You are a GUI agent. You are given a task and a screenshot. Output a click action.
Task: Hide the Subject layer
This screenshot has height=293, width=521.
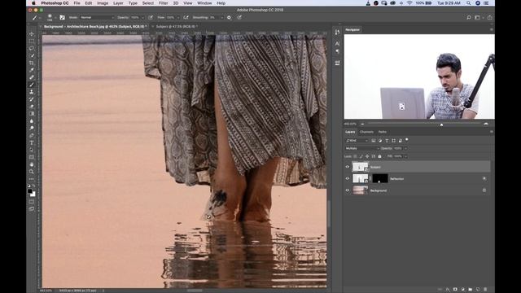point(348,167)
